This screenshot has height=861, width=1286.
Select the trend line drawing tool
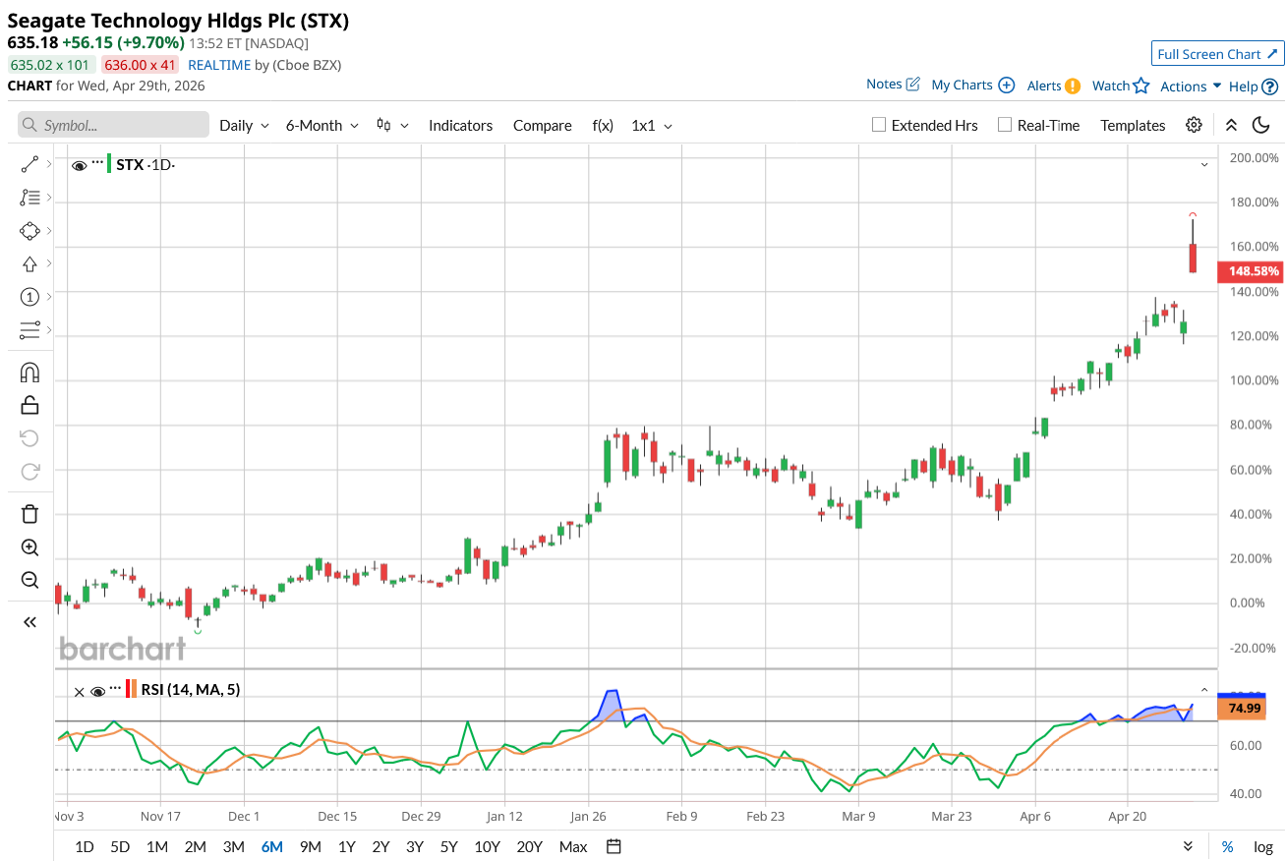click(x=29, y=165)
